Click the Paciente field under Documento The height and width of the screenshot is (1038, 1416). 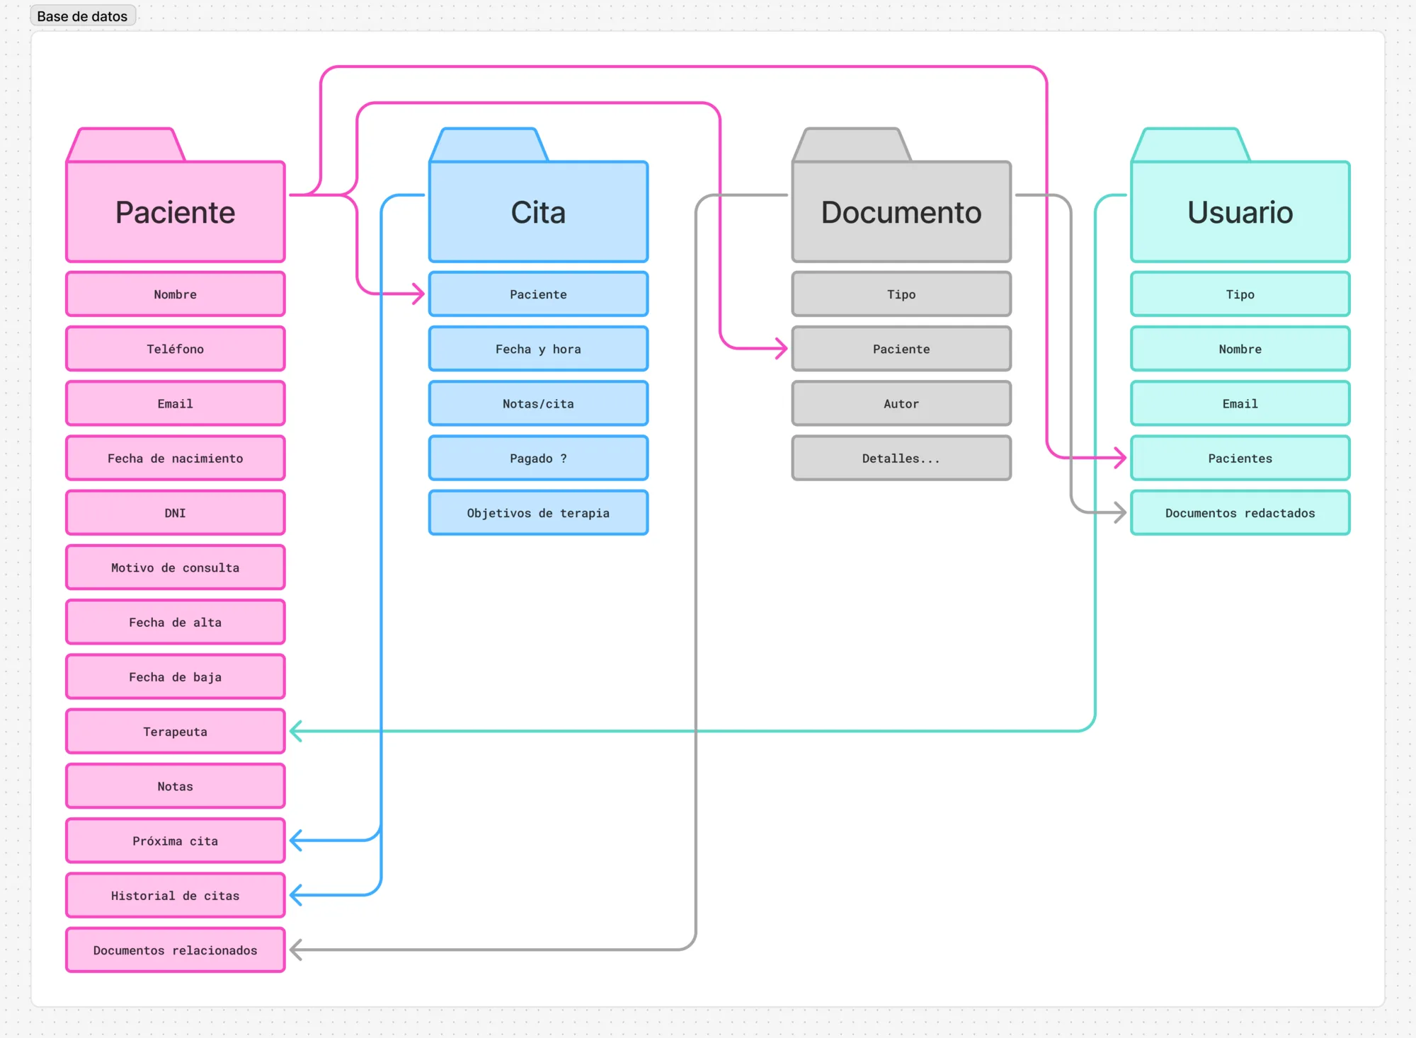pyautogui.click(x=901, y=349)
